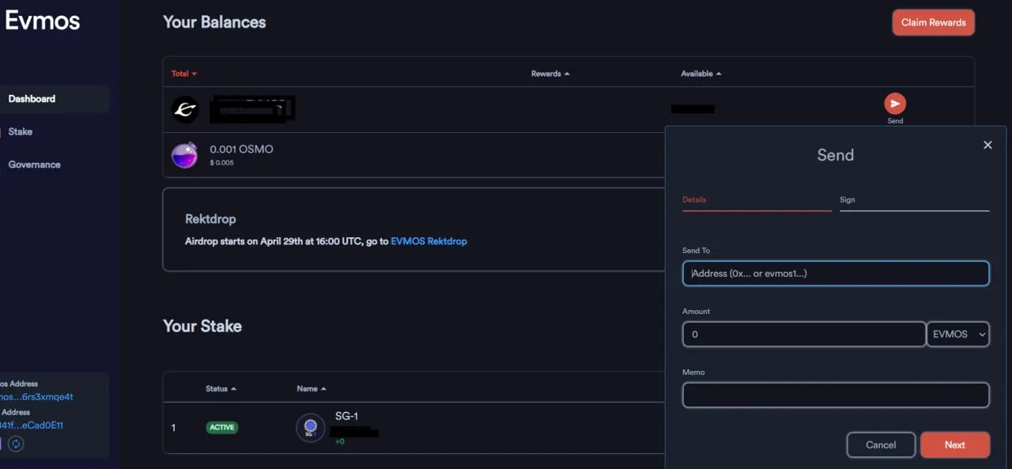Click the refresh icon under wallet addresses
The image size is (1012, 469).
tap(16, 444)
